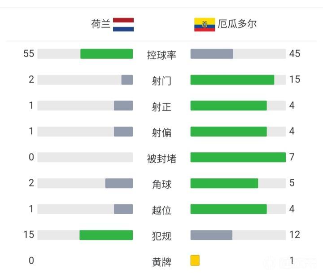Click the Ecuador flag icon
Screen dimensions: 323x274
tap(205, 24)
